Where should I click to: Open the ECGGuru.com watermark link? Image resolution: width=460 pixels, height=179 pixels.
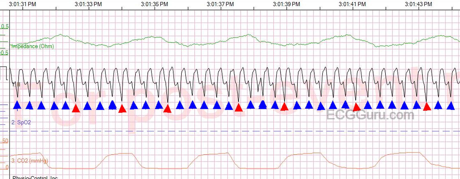pyautogui.click(x=370, y=115)
